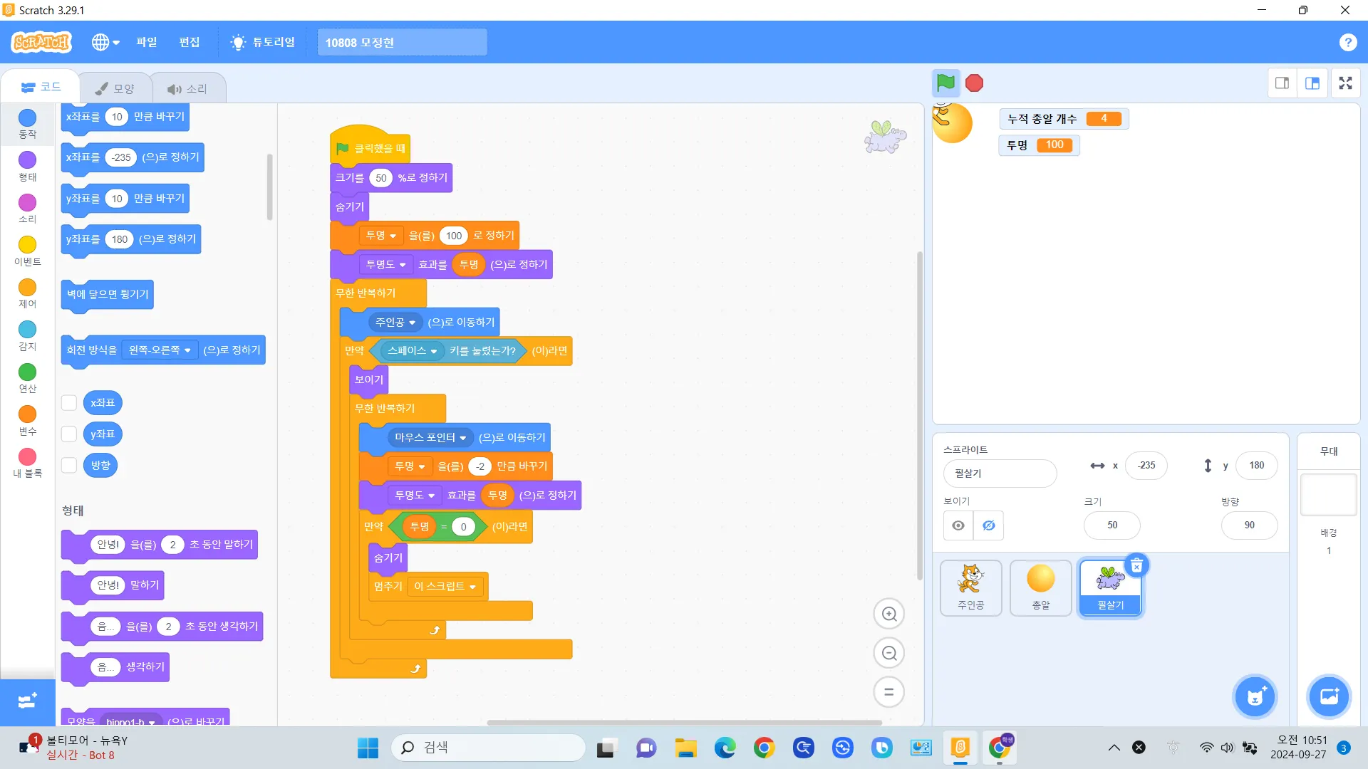Switch to the 모양 costumes tab
Viewport: 1368px width, 769px height.
pos(115,88)
